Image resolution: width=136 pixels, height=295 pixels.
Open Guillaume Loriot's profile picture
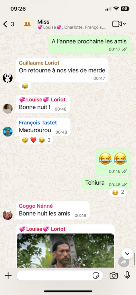tap(7, 78)
